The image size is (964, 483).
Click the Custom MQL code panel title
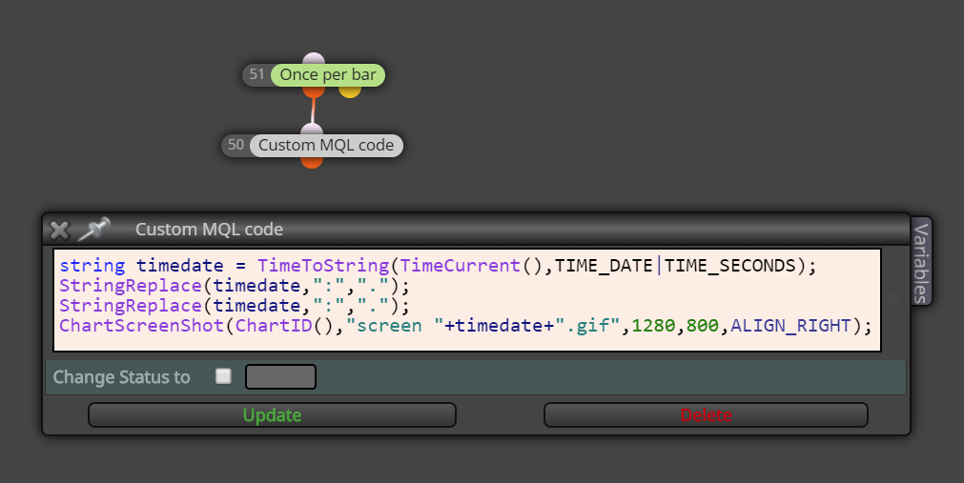click(x=209, y=230)
